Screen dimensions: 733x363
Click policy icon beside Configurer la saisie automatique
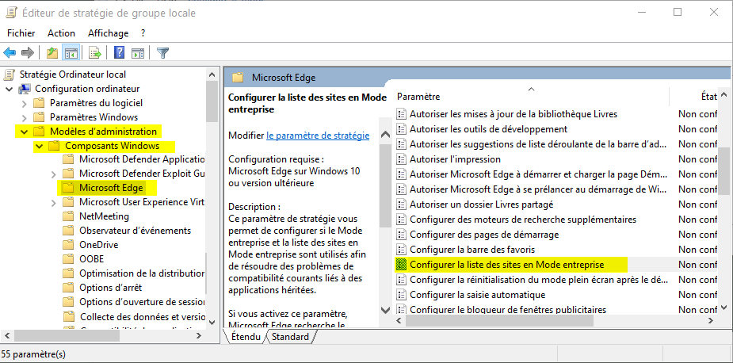pyautogui.click(x=401, y=295)
